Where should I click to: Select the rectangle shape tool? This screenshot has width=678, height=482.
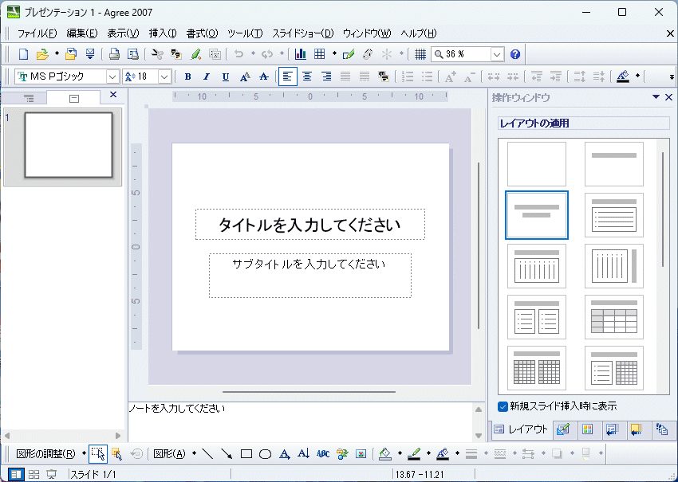[246, 453]
